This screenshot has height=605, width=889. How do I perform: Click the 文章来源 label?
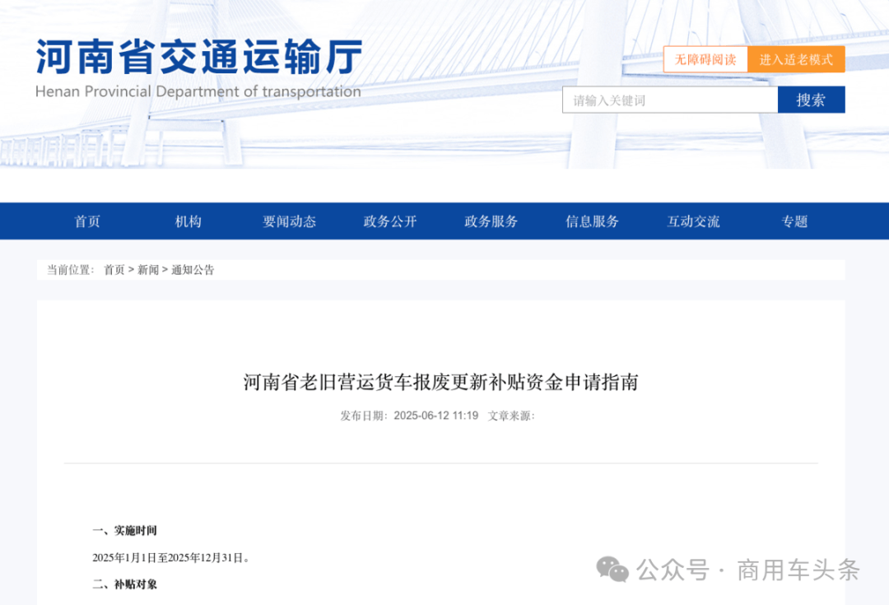(x=511, y=416)
